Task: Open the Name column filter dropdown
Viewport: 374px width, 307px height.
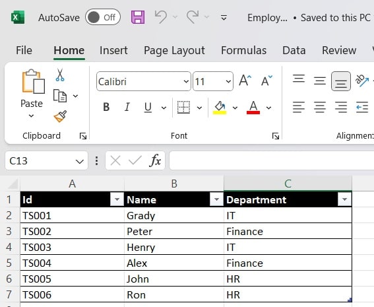Action: [x=216, y=199]
